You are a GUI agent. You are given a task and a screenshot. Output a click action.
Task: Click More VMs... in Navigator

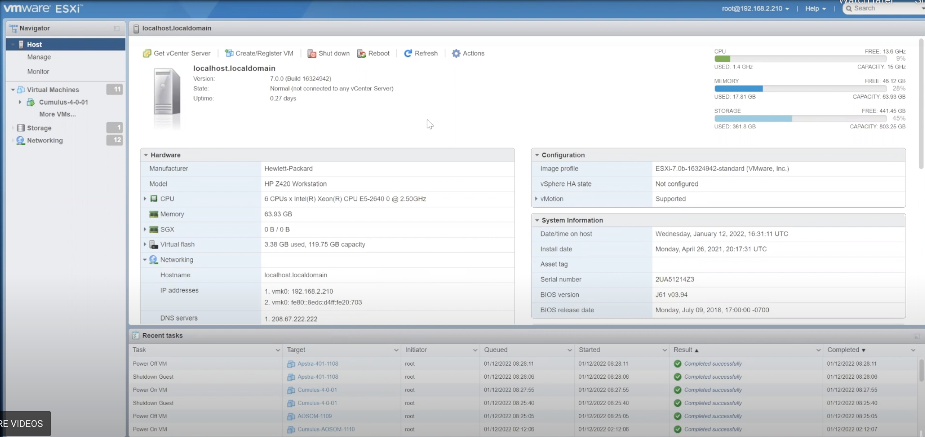coord(57,114)
